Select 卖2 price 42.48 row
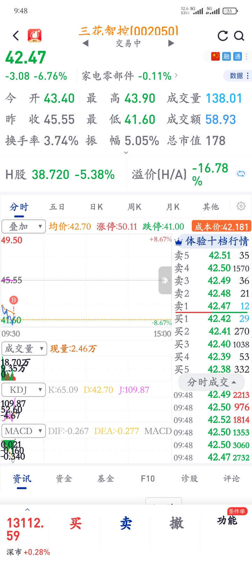The height and width of the screenshot is (561, 252). pos(212,293)
